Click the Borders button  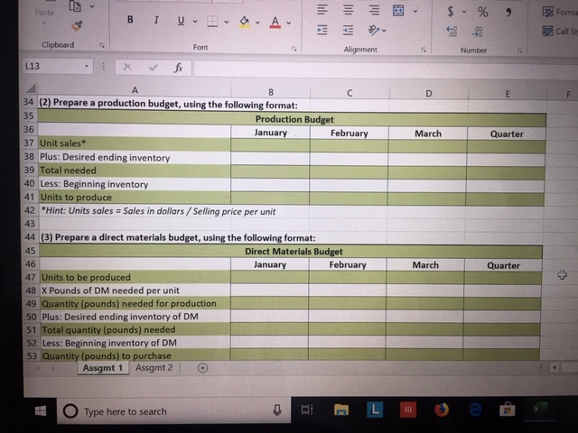pos(212,22)
